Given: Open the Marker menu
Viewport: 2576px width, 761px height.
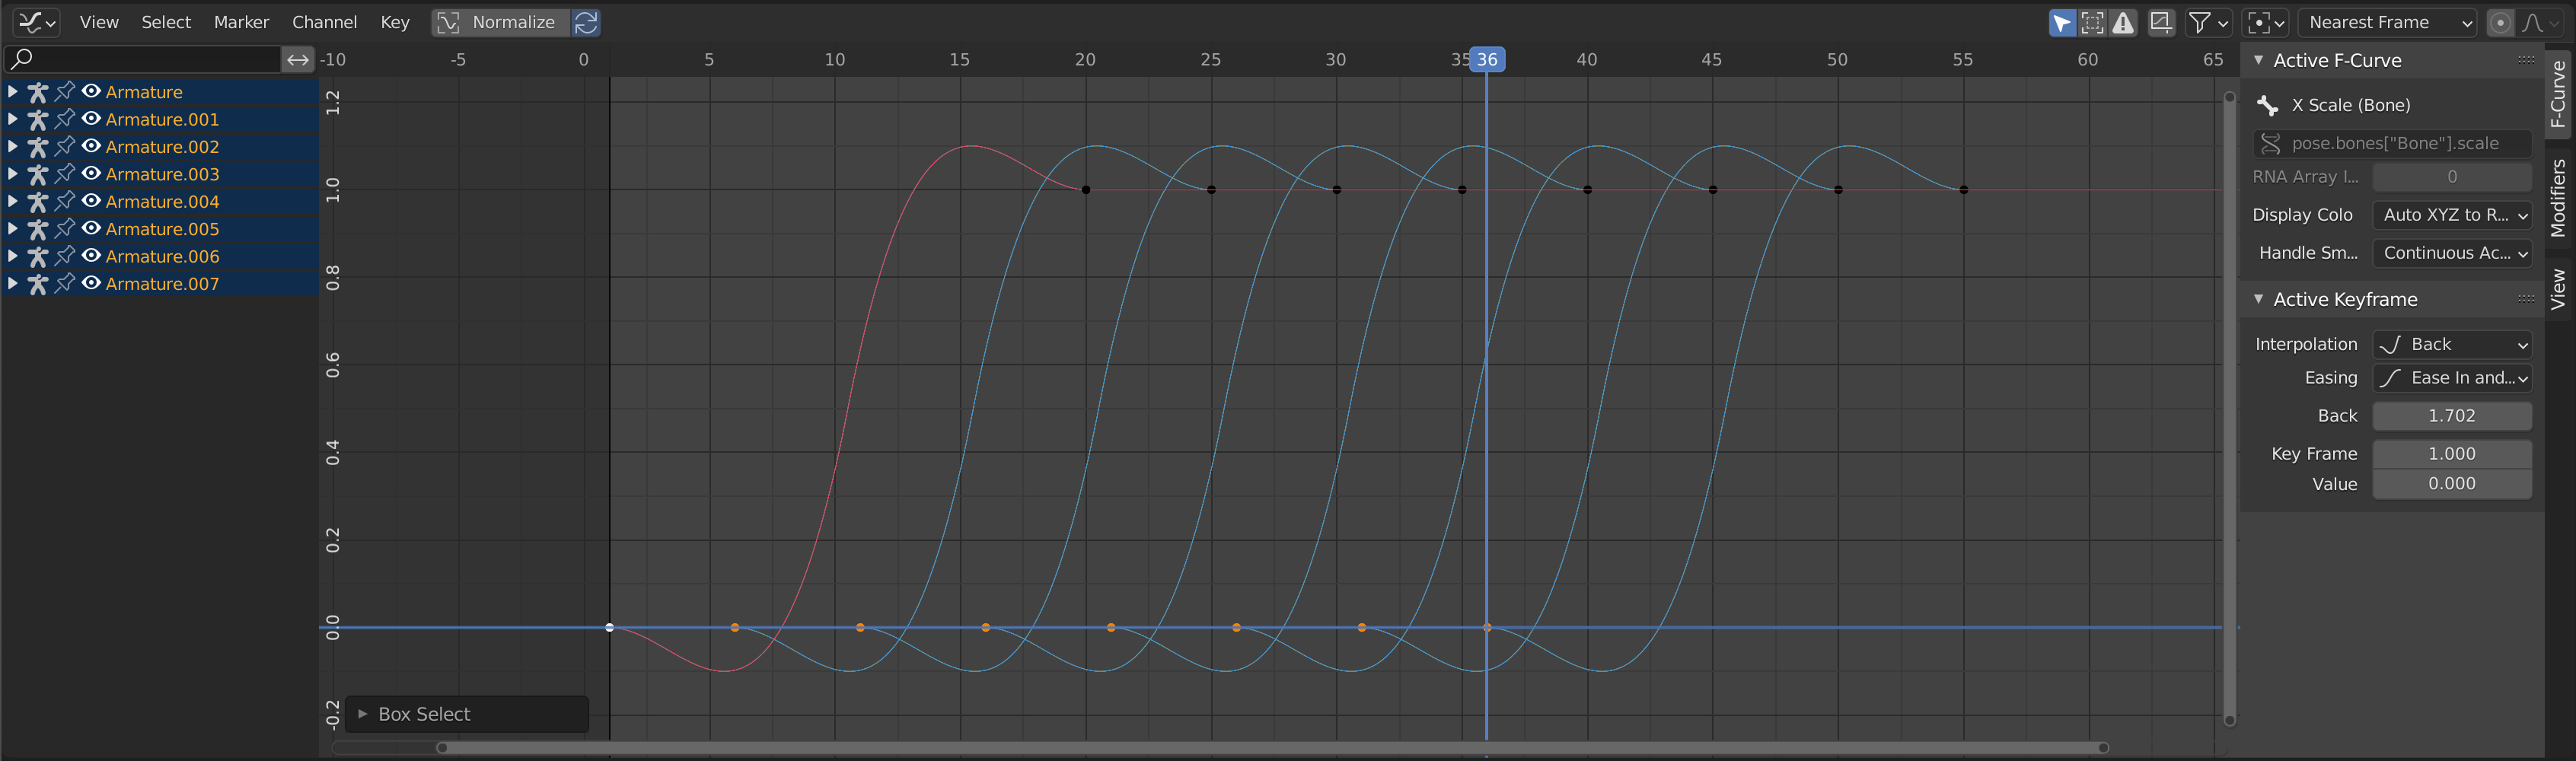Looking at the screenshot, I should click(241, 22).
